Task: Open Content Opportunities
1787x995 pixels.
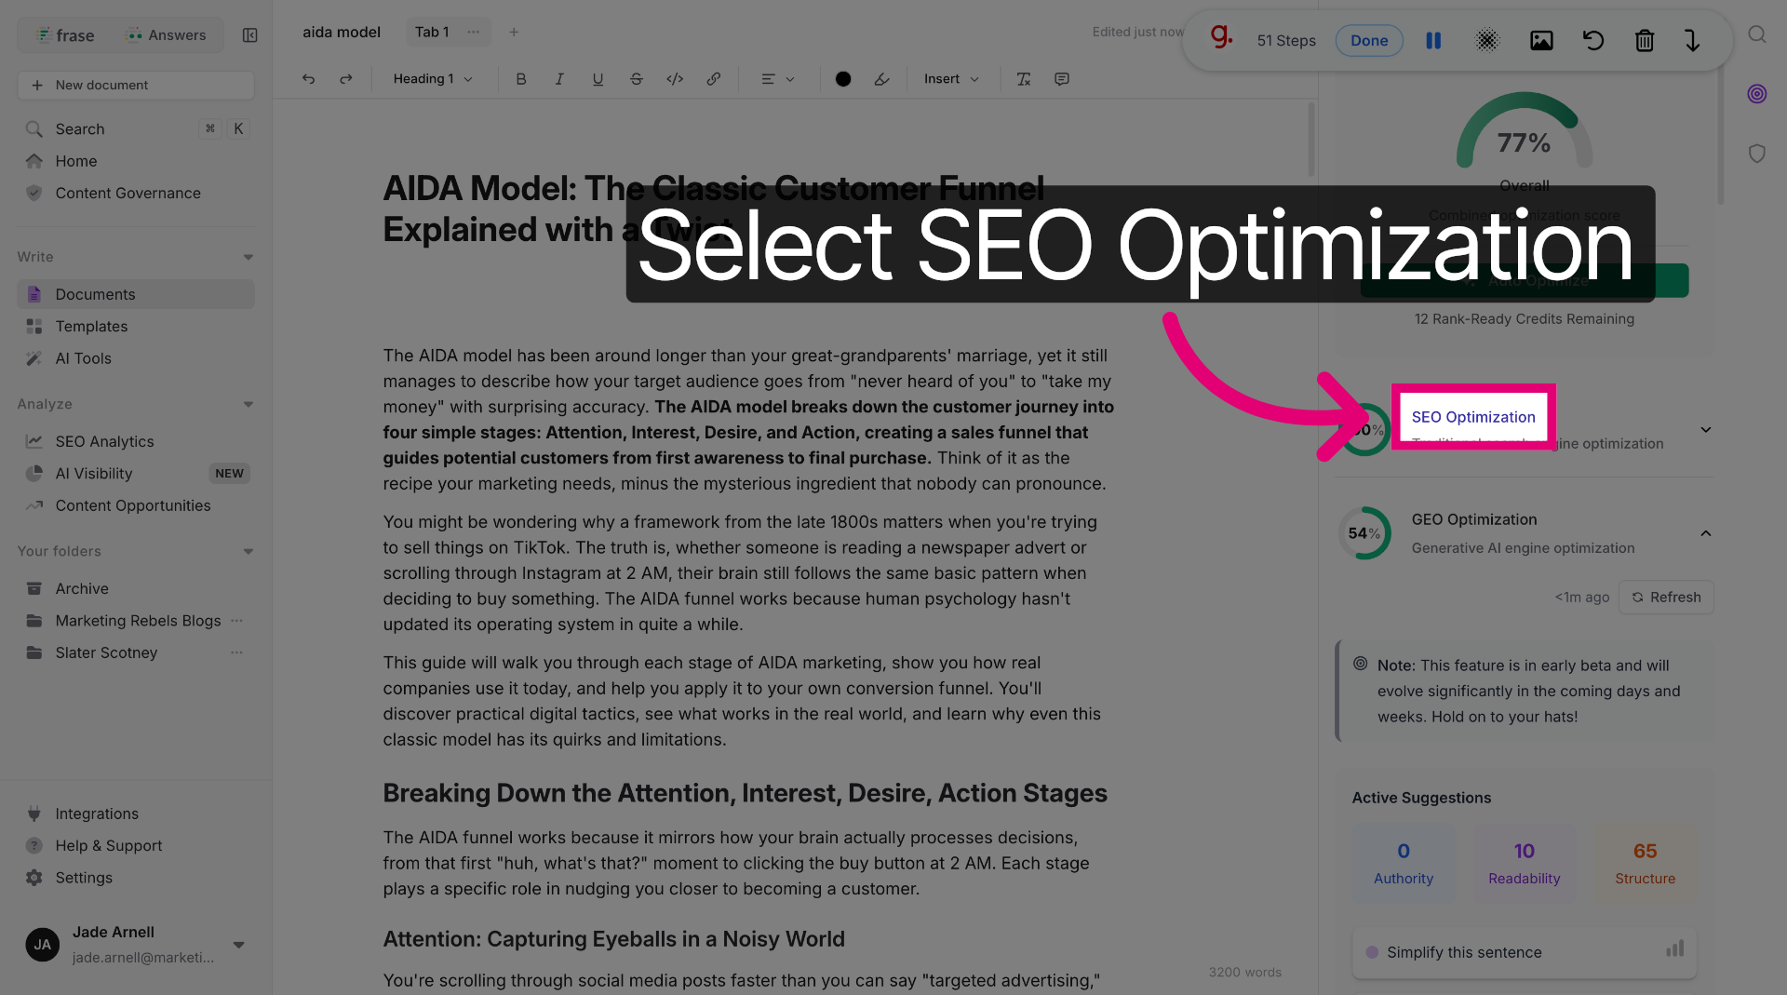Action: click(136, 505)
